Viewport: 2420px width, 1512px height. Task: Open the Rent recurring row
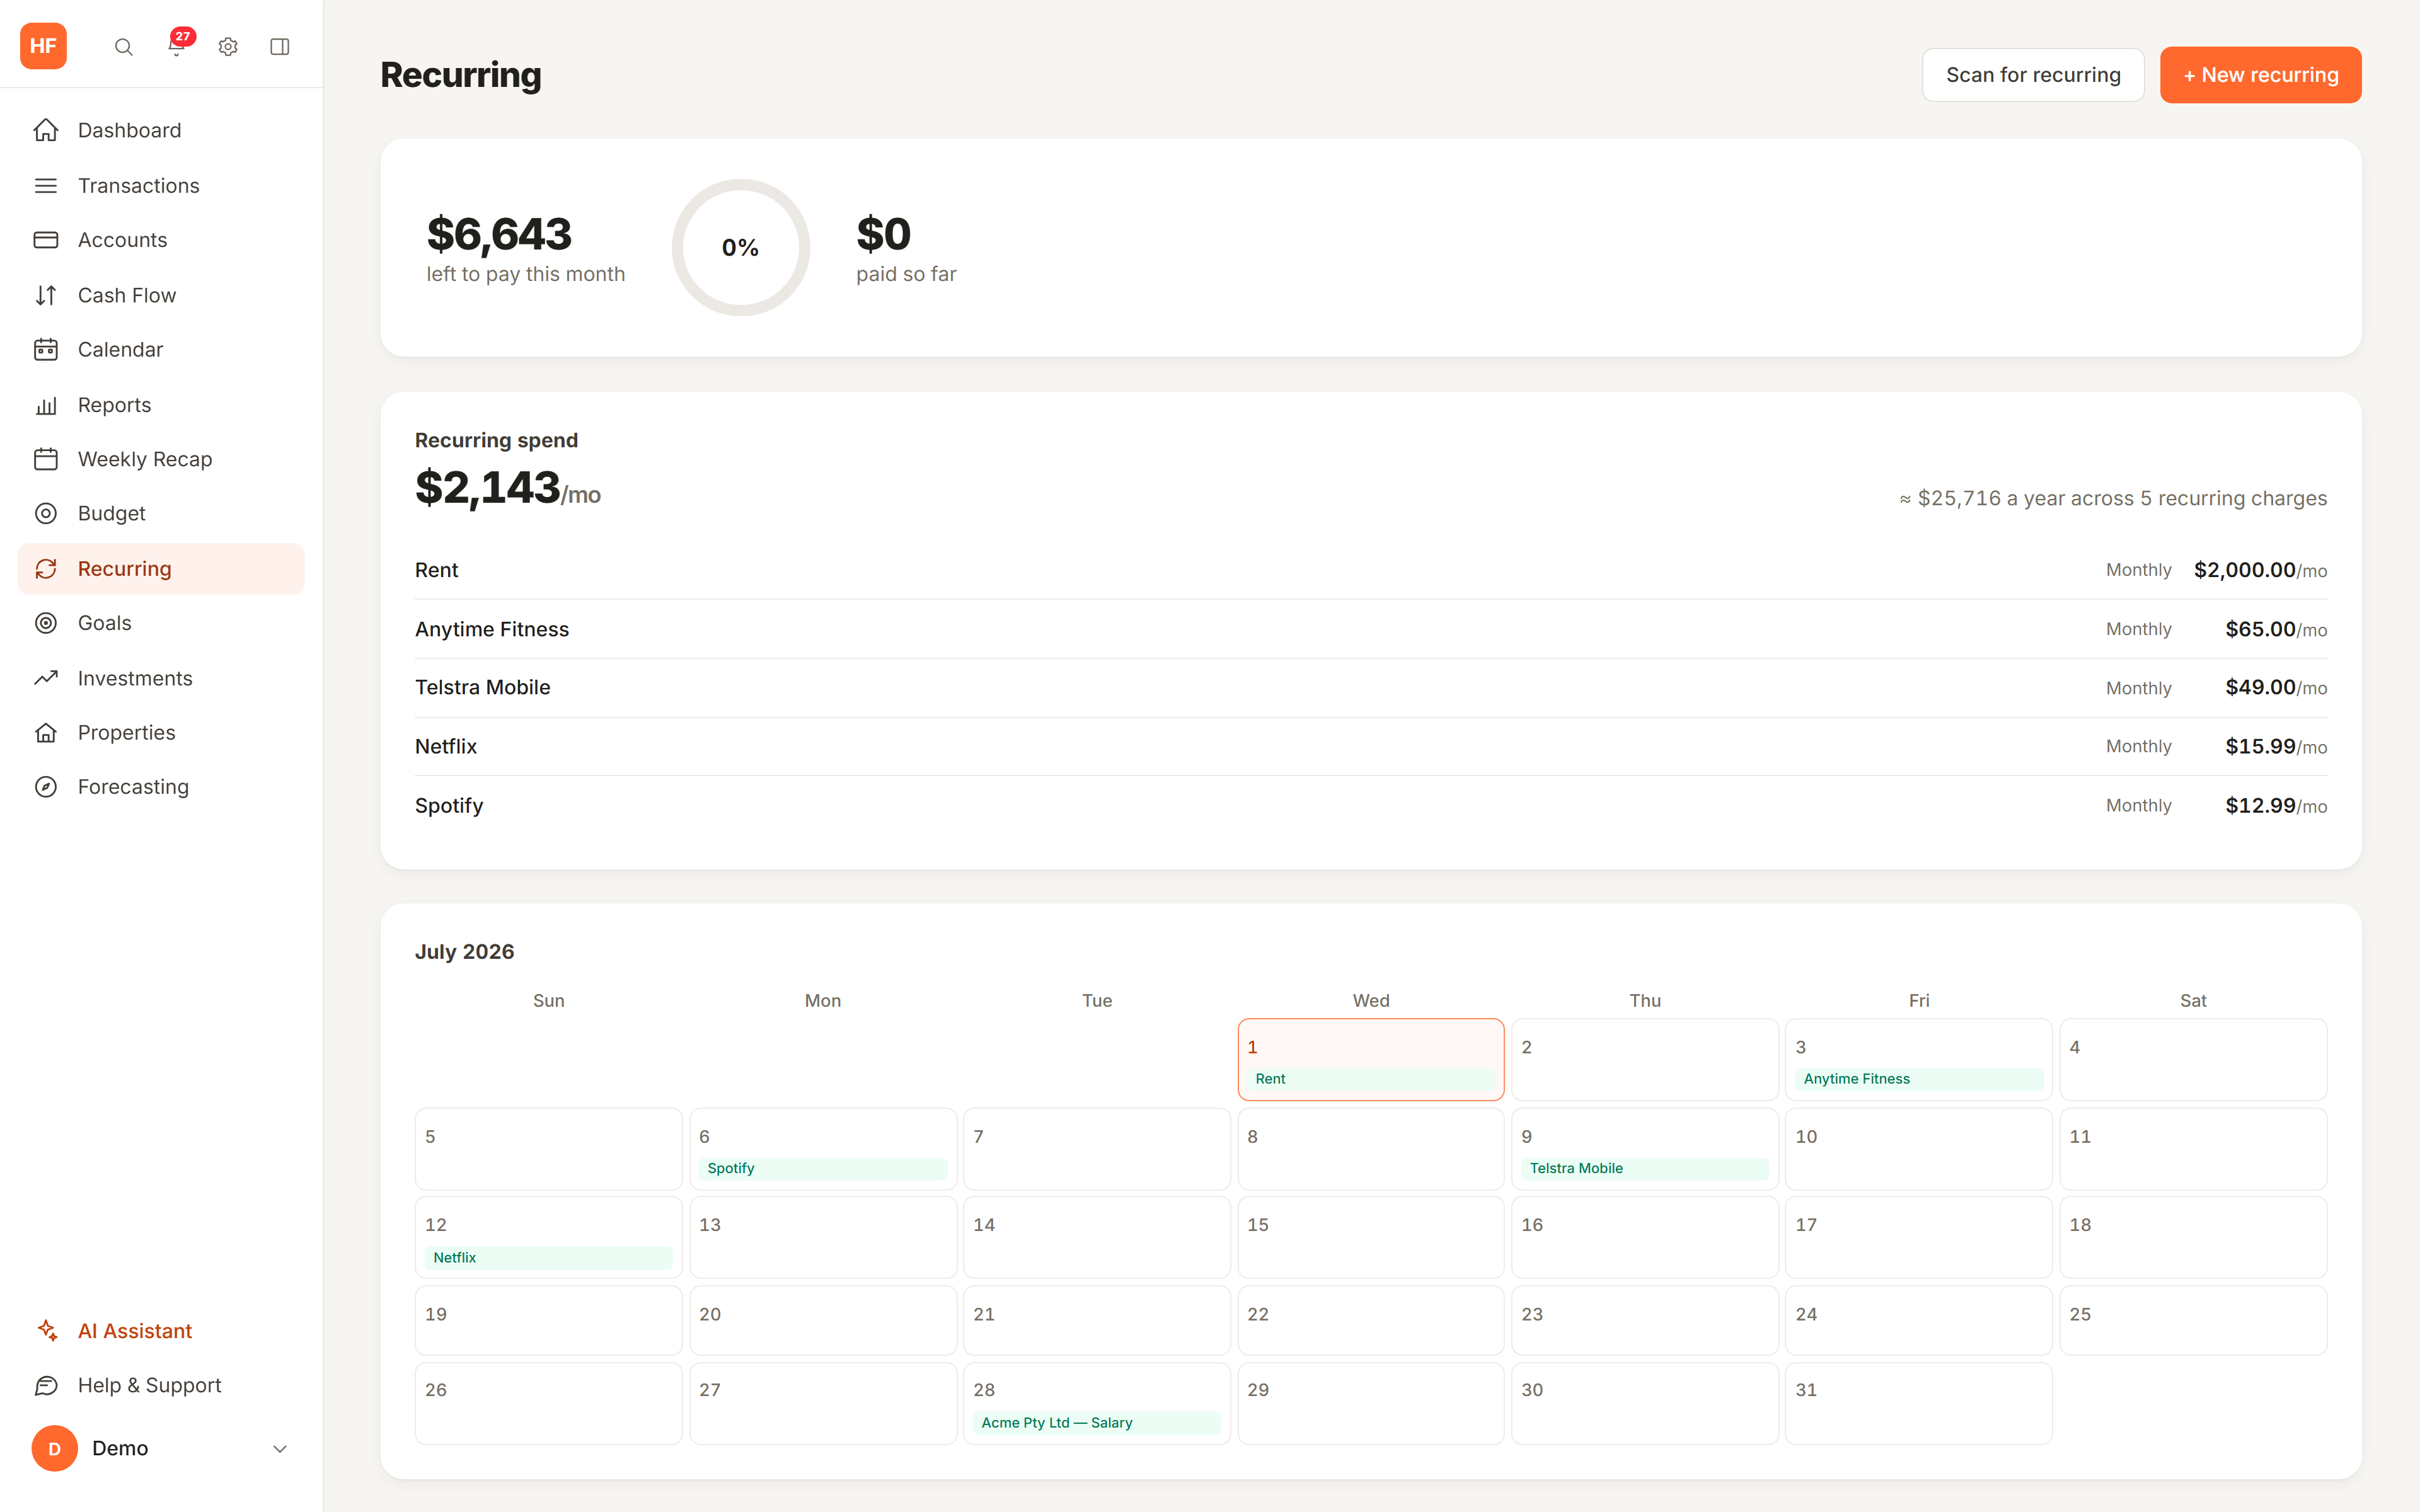coord(1370,570)
